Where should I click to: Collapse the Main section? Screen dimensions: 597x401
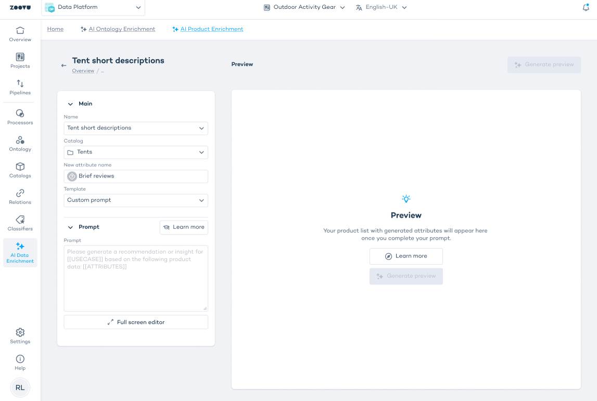[x=70, y=104]
